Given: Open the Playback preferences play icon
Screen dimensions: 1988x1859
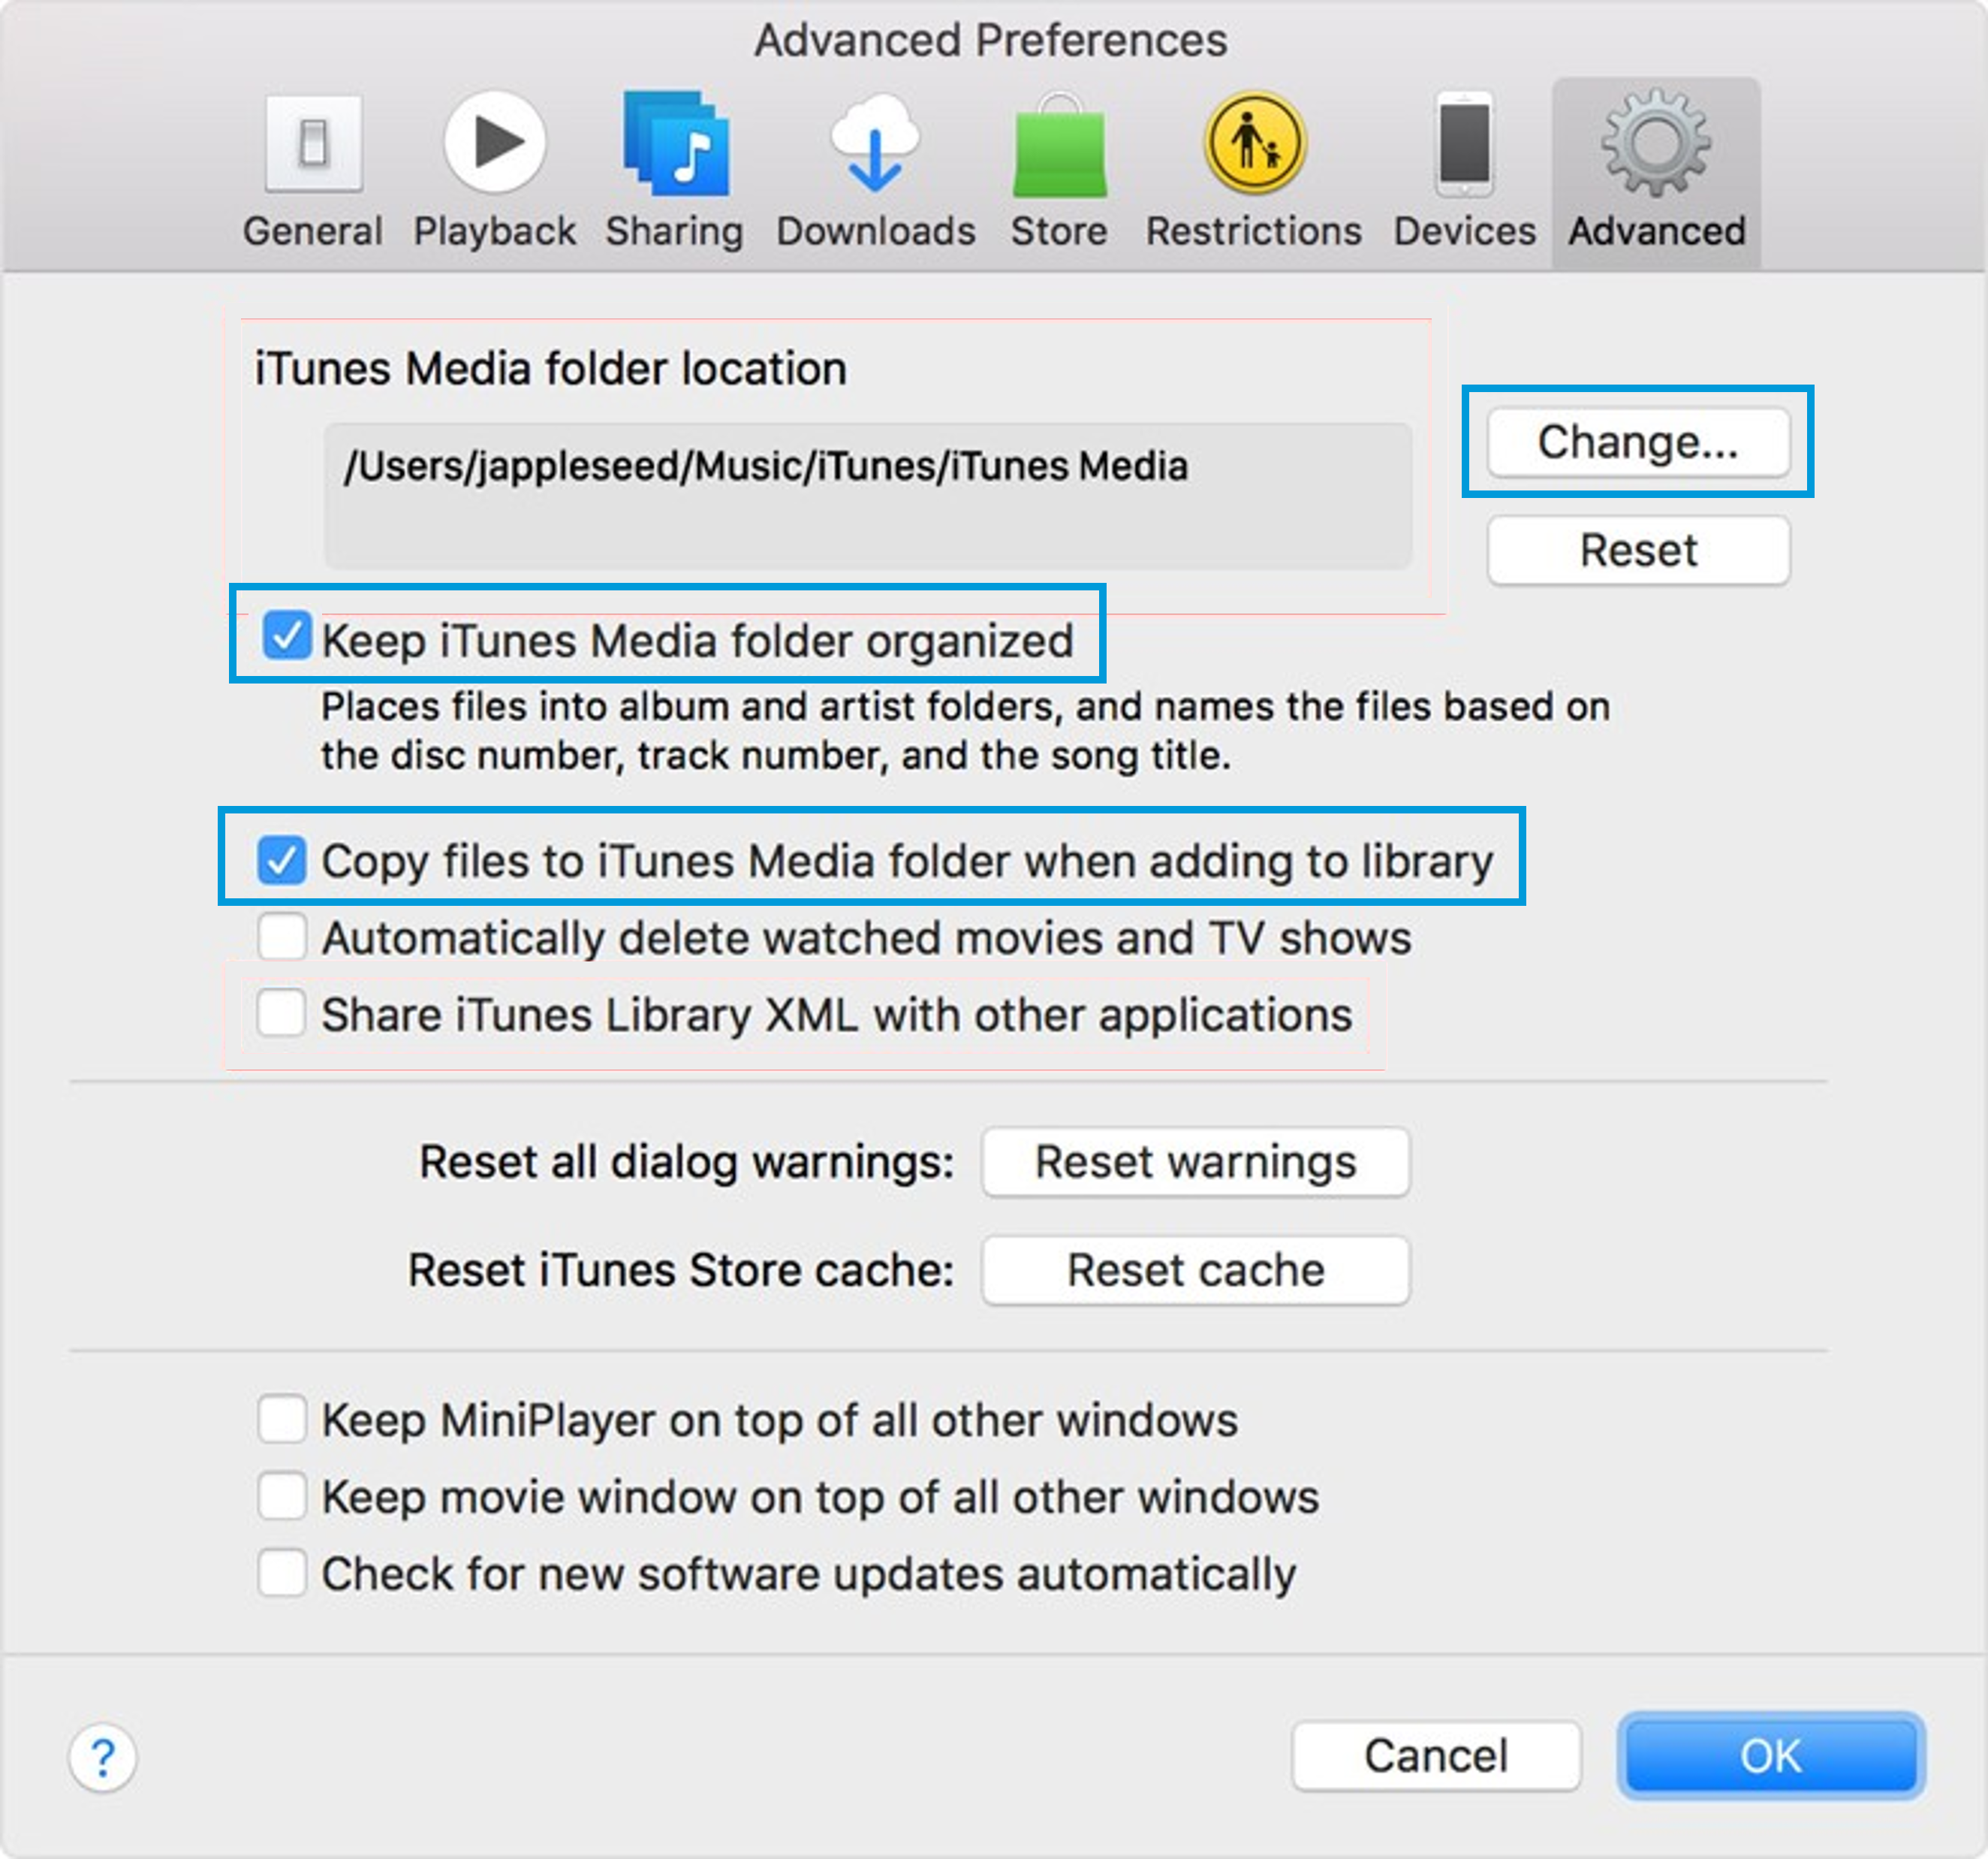Looking at the screenshot, I should pyautogui.click(x=494, y=142).
